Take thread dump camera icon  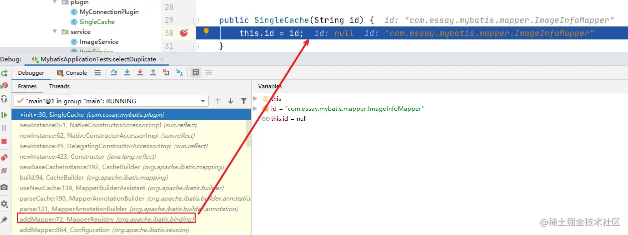[4, 187]
